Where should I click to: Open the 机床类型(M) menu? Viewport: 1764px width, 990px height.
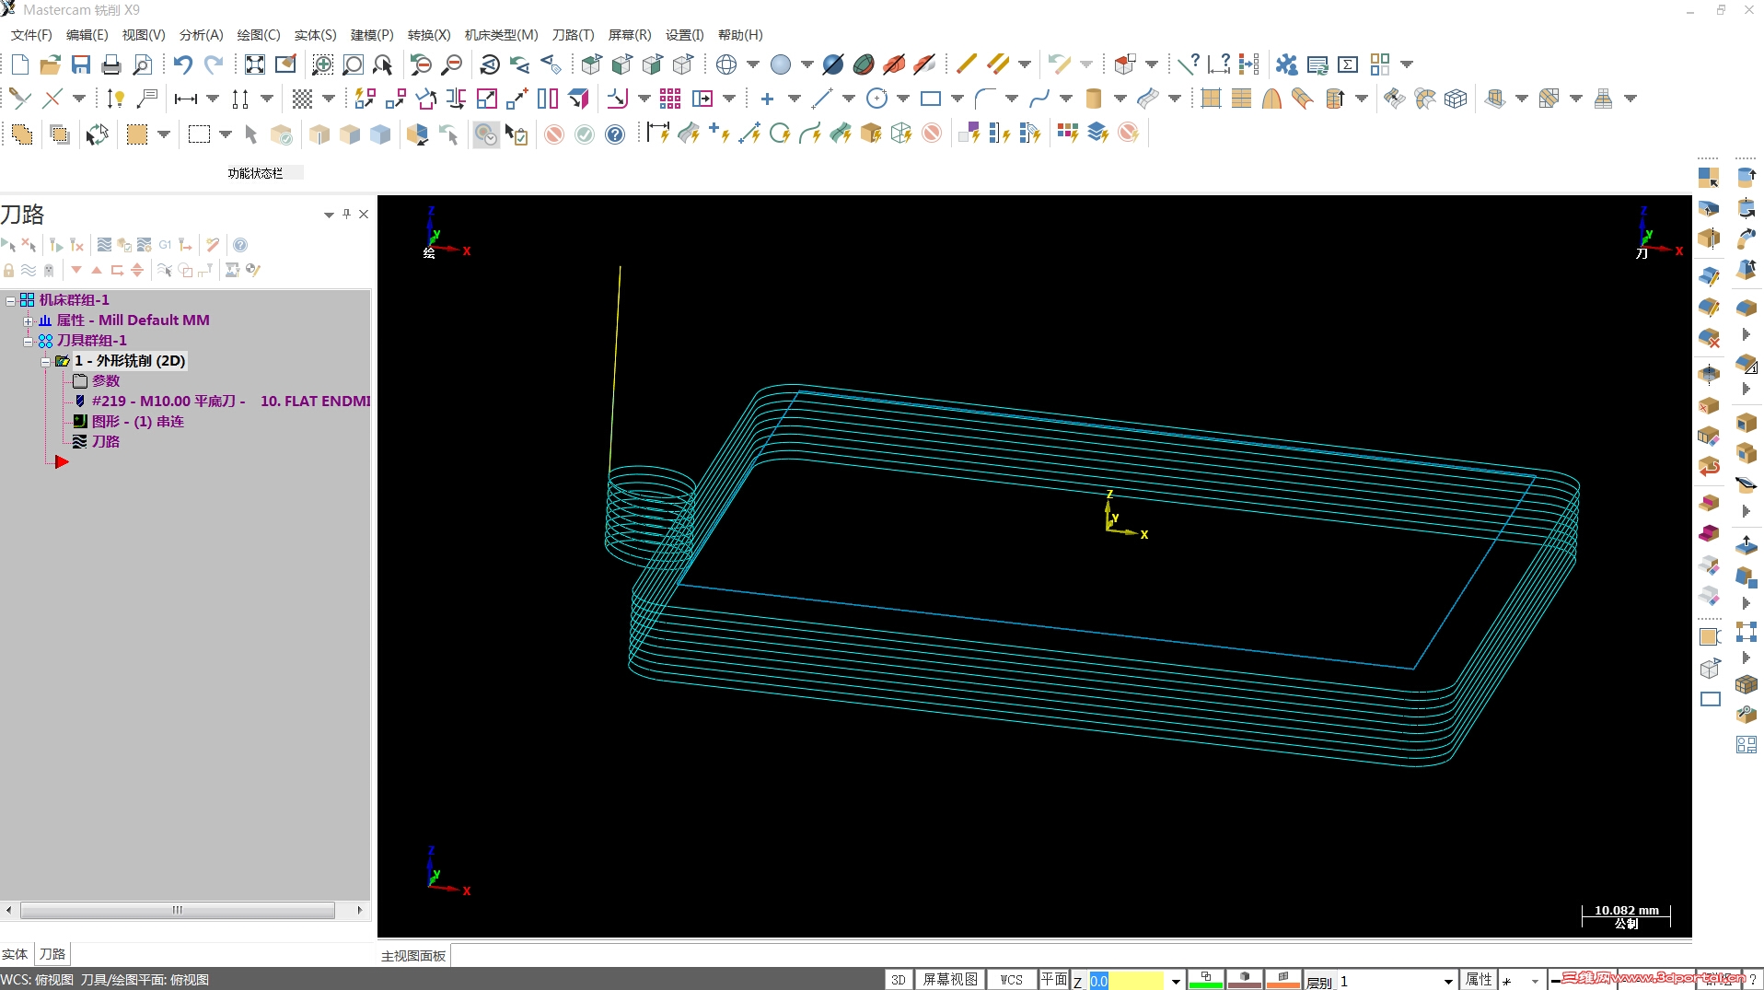501,35
